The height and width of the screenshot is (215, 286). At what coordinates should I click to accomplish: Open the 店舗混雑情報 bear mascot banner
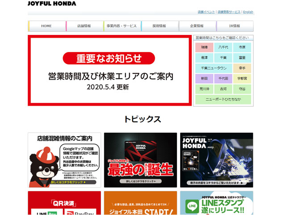click(65, 160)
